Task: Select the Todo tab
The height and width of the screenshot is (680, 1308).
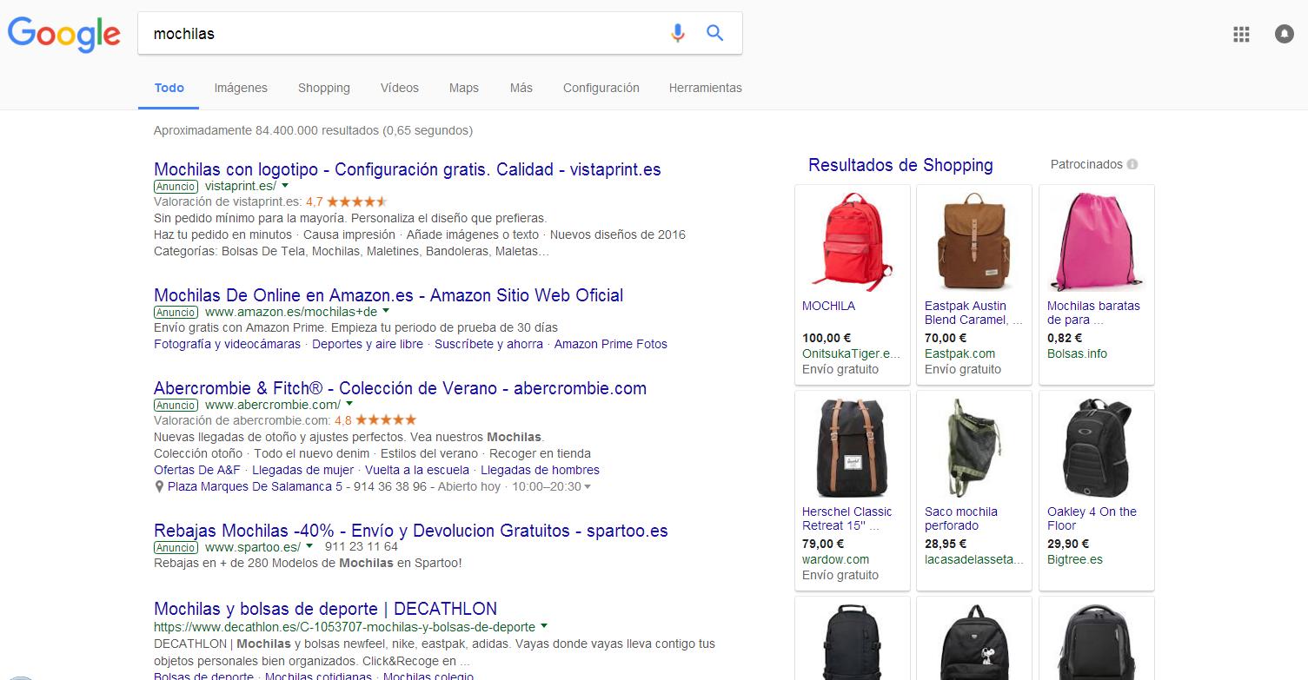Action: click(x=169, y=88)
